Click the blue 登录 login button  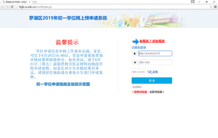(152, 80)
